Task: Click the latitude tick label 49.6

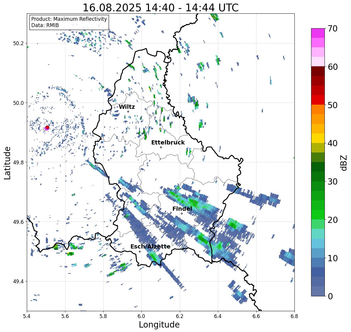Action: coord(18,222)
